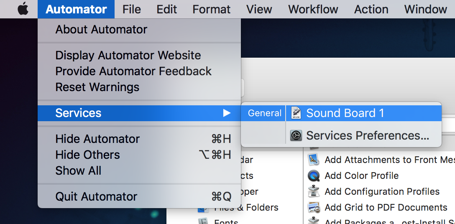This screenshot has height=224, width=455.
Task: Open the Window menu
Action: pyautogui.click(x=425, y=9)
